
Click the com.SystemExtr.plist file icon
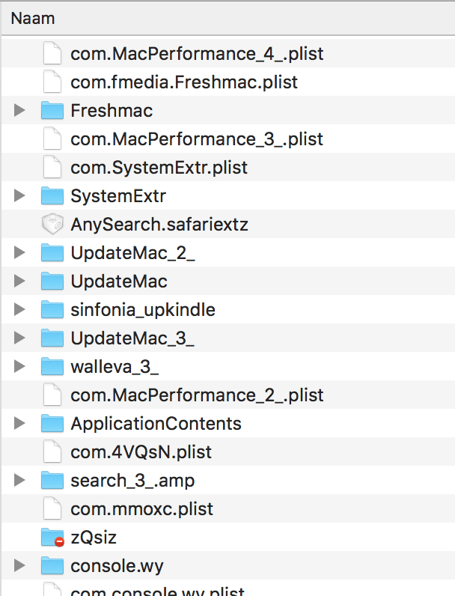(x=52, y=167)
